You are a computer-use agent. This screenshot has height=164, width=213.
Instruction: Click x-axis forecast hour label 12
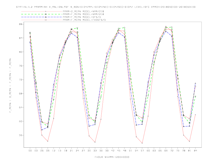coord(54,151)
